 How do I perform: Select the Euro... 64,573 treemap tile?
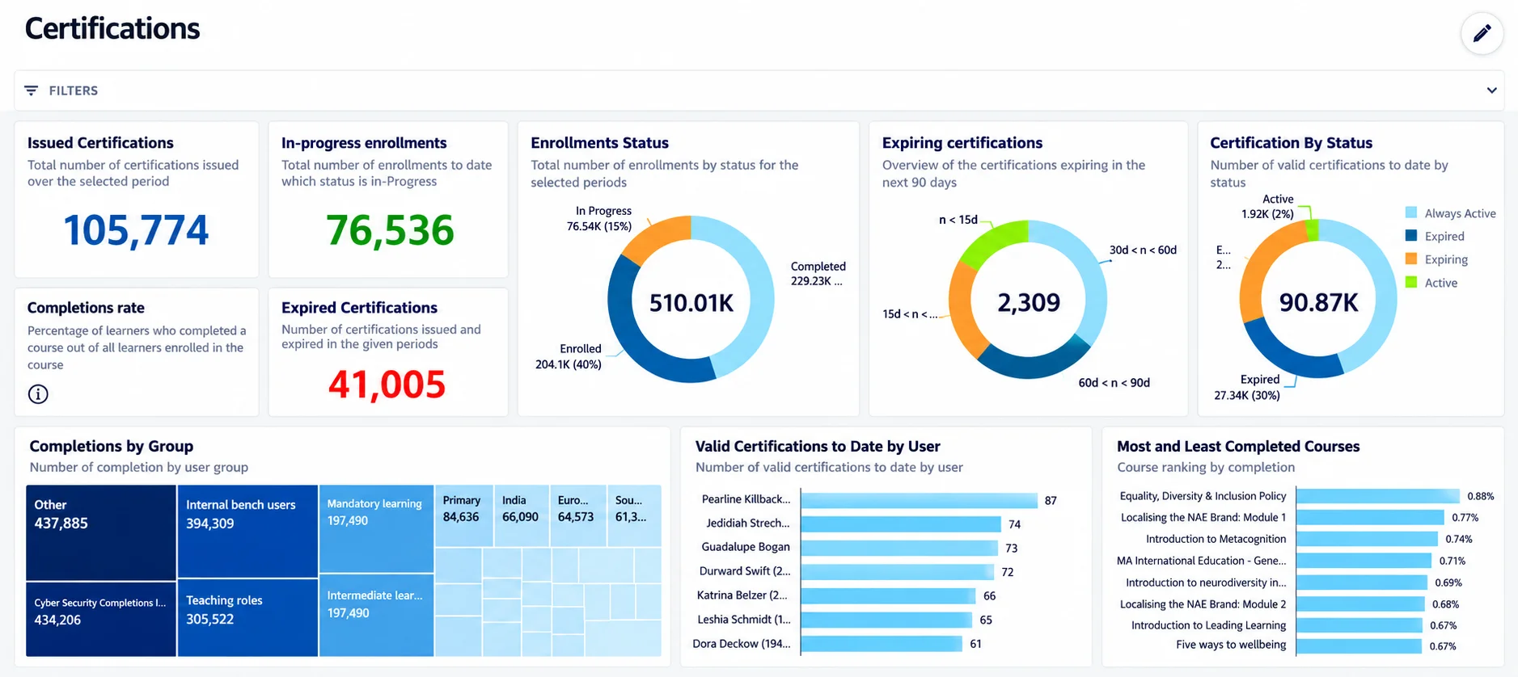point(577,515)
